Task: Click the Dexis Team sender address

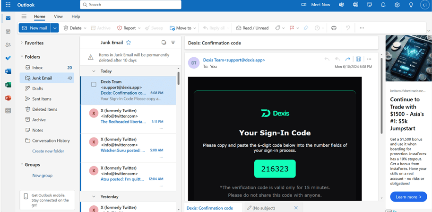Action: pyautogui.click(x=234, y=60)
